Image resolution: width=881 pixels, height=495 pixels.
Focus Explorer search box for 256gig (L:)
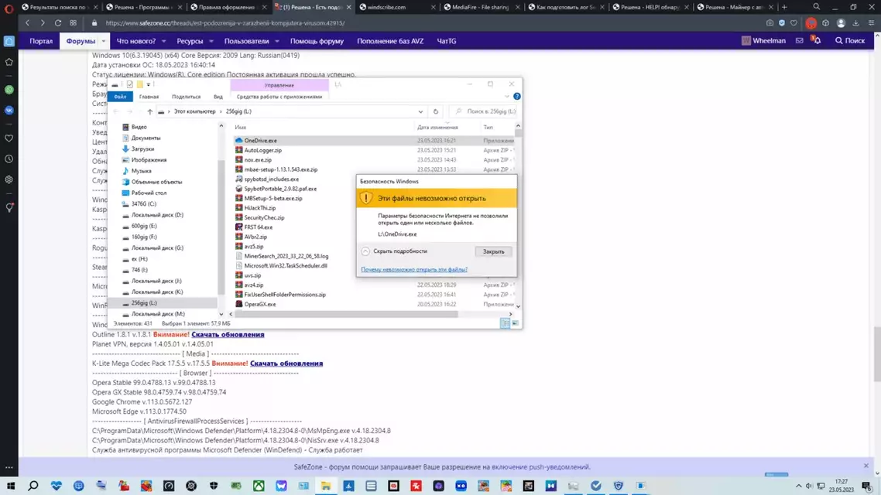click(x=485, y=111)
